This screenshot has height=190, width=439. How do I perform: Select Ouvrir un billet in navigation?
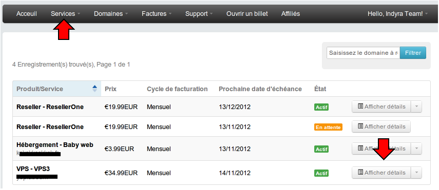pyautogui.click(x=247, y=14)
